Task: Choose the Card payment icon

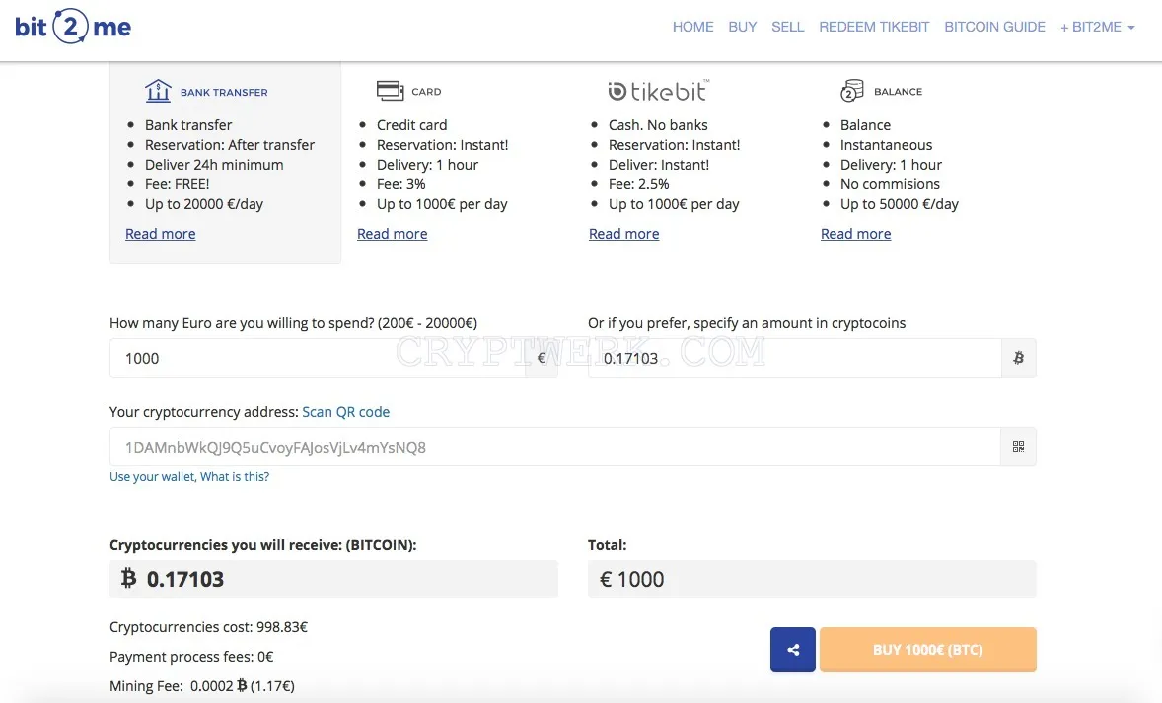Action: click(x=390, y=91)
